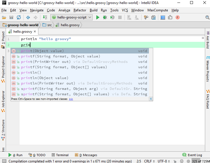Run with coverage using the shield play icon
Image resolution: width=210 pixels, height=163 pixels.
point(113,17)
